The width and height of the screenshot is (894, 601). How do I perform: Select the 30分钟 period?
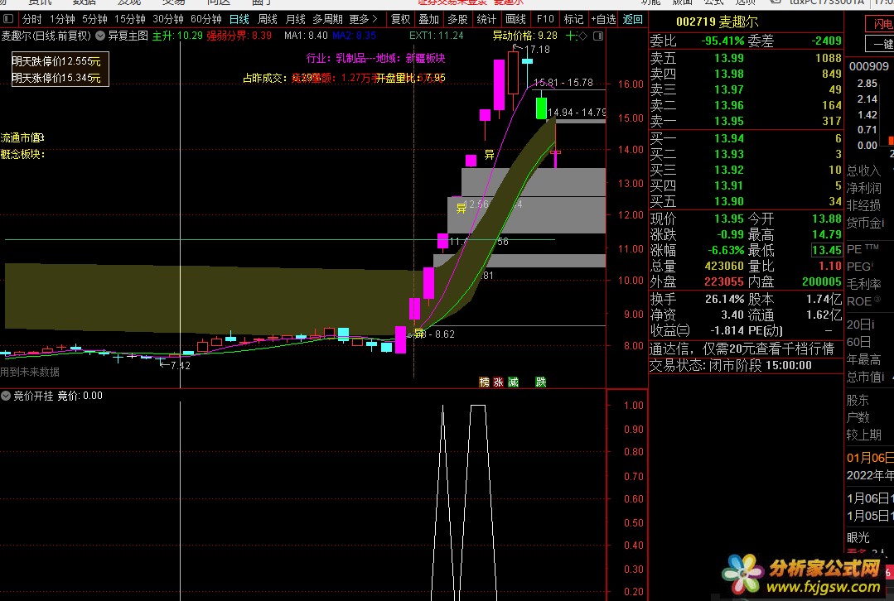[x=168, y=19]
